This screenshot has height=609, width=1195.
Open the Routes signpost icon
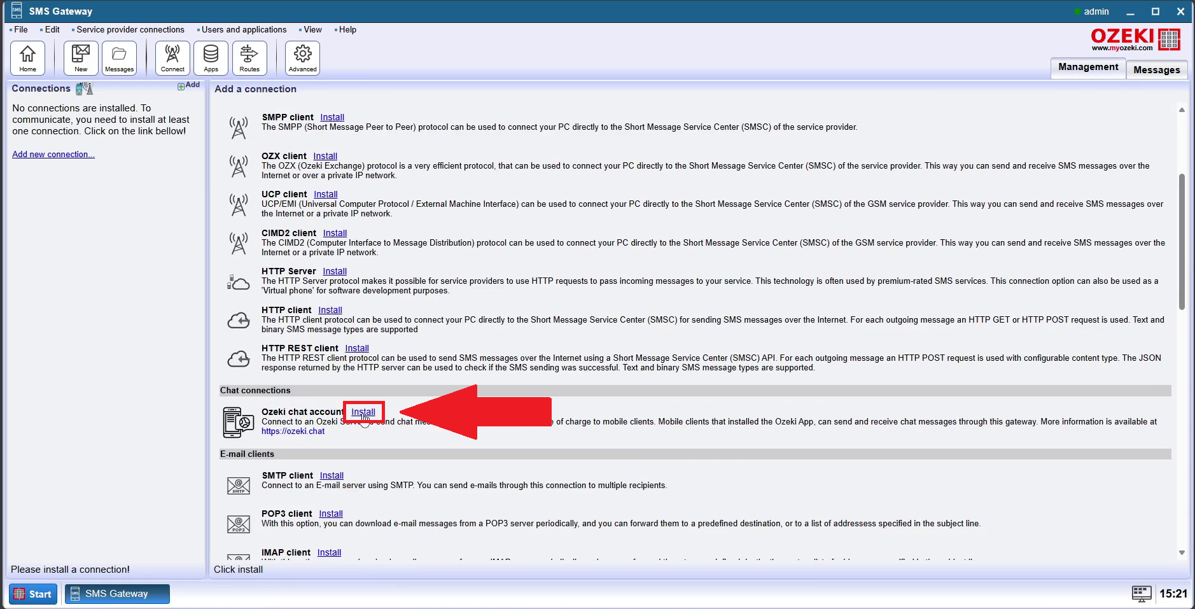(249, 58)
